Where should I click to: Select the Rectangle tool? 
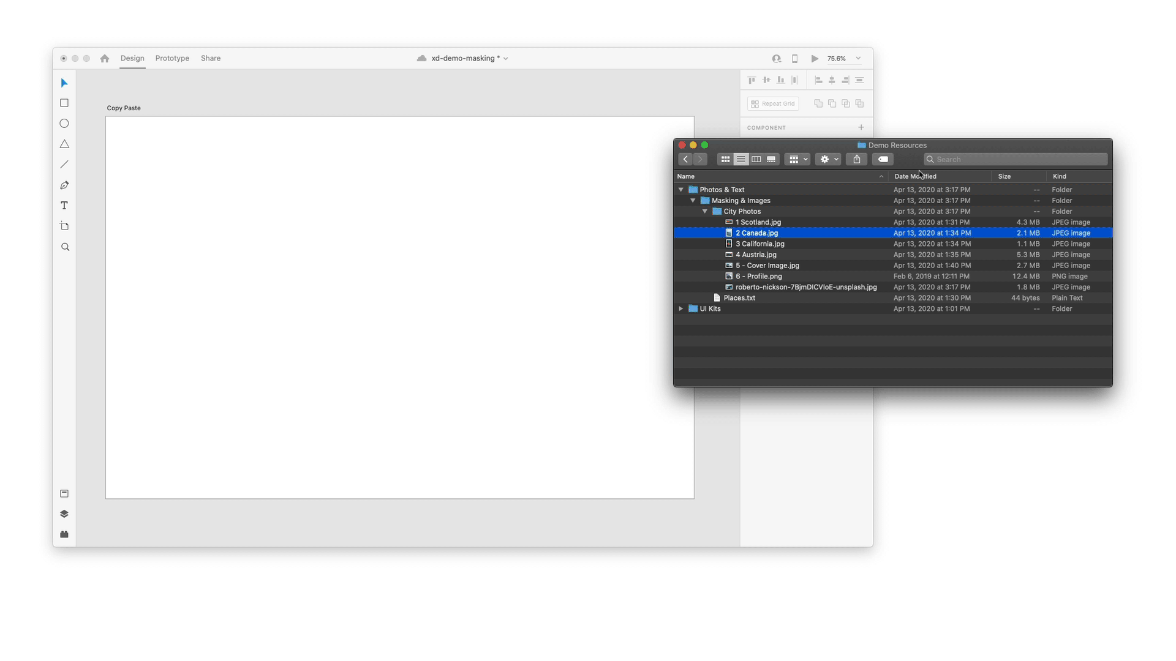(64, 103)
